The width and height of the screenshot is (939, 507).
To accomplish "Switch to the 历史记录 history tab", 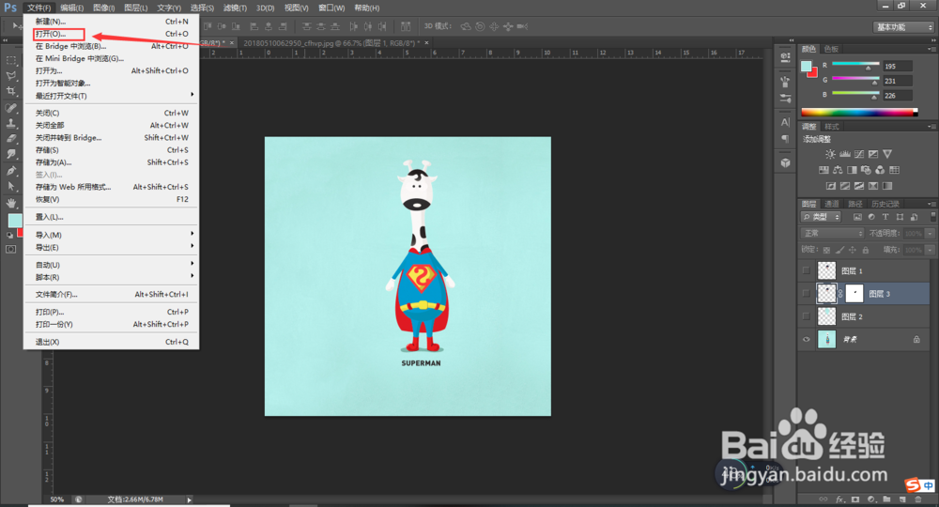I will point(885,204).
